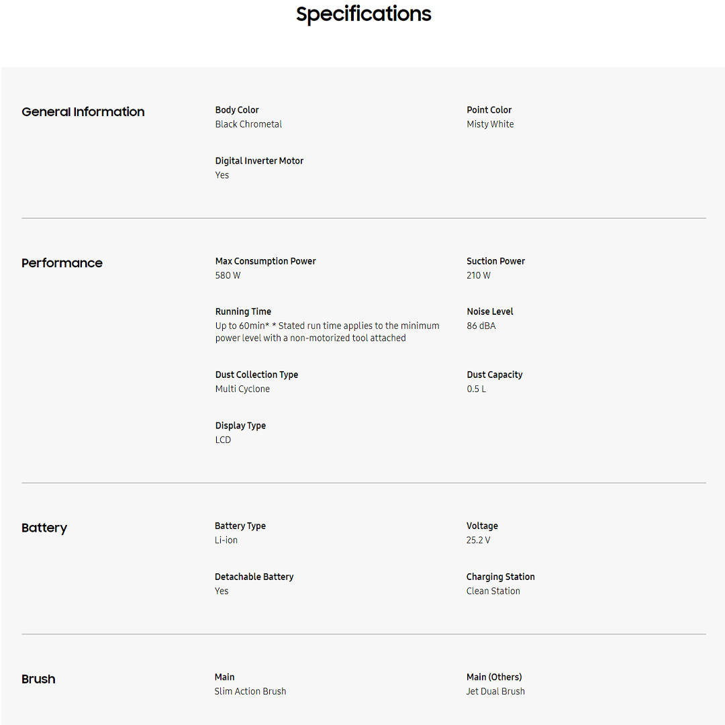Click the Detachable Battery label
The width and height of the screenshot is (725, 725).
tap(254, 577)
